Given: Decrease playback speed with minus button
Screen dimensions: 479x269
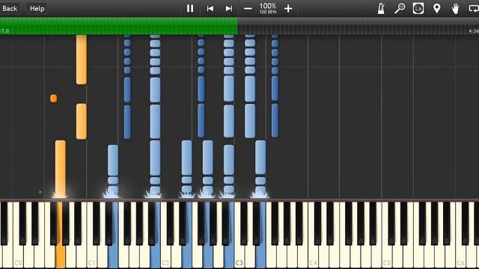Looking at the screenshot, I should point(248,8).
